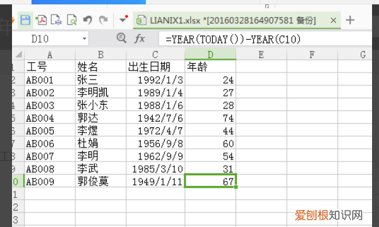
Task: Undo the last action
Action: [88, 20]
